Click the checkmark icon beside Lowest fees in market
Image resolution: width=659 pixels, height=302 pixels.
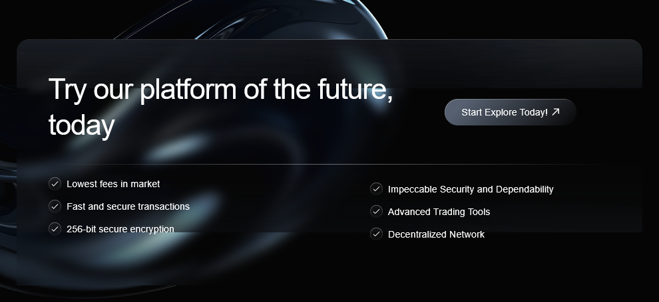point(55,184)
